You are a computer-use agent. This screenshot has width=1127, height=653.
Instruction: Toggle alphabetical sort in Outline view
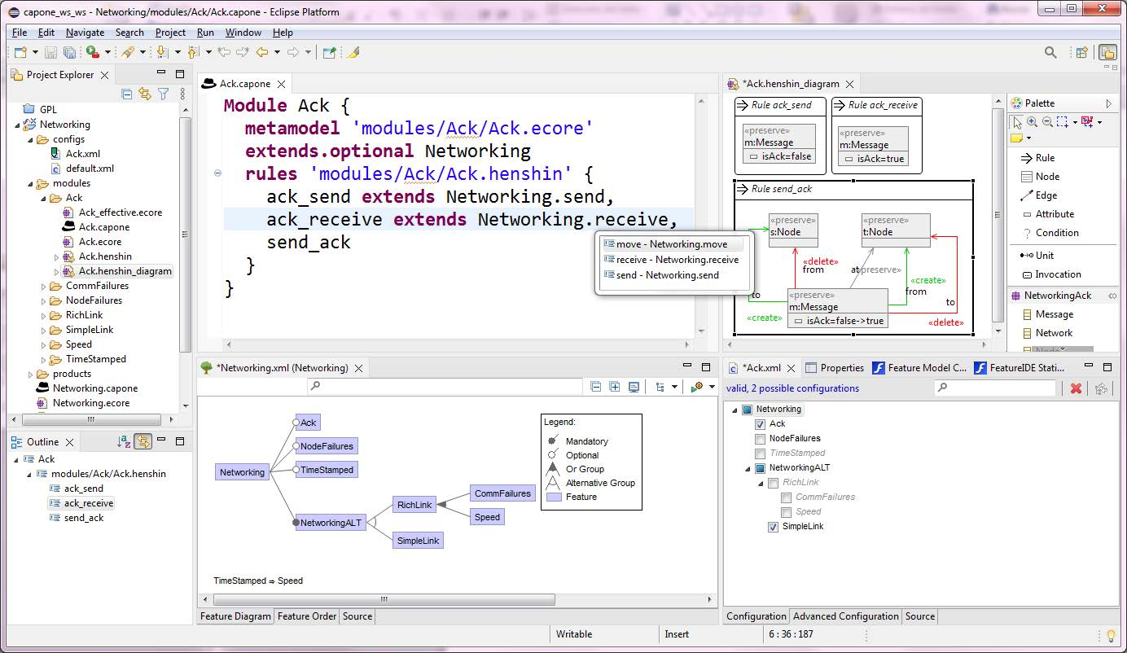(123, 441)
